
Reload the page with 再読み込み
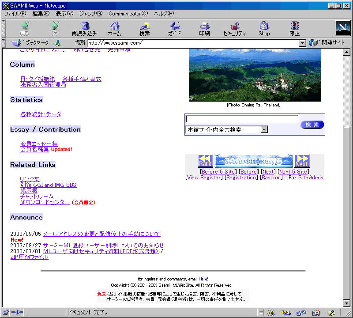pyautogui.click(x=84, y=29)
